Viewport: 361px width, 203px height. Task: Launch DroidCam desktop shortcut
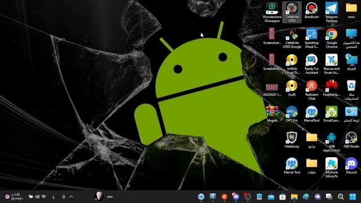(331, 114)
